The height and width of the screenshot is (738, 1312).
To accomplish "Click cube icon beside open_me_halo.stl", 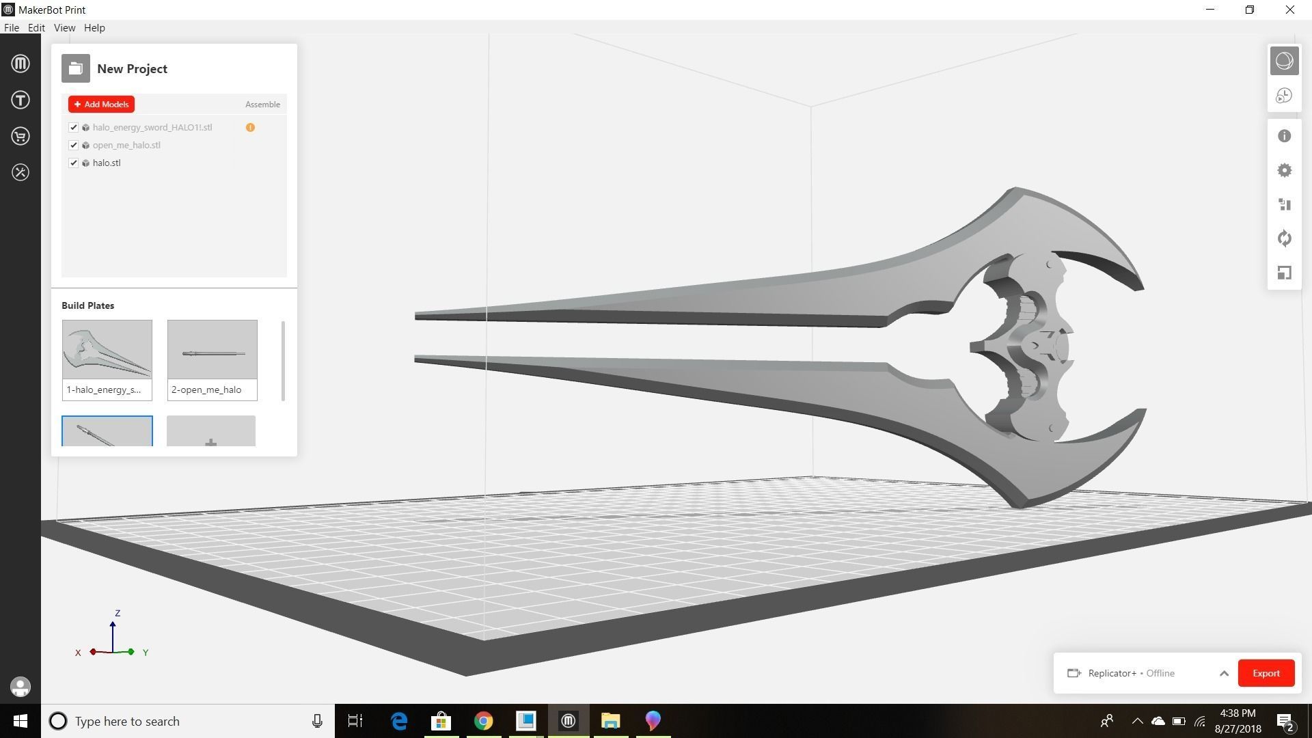I will (x=85, y=145).
